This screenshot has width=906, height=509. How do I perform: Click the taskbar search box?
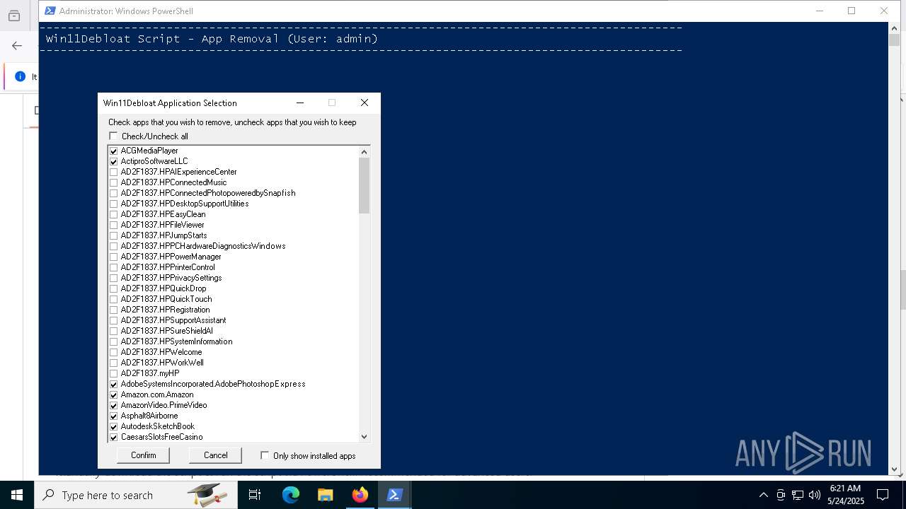coord(134,495)
